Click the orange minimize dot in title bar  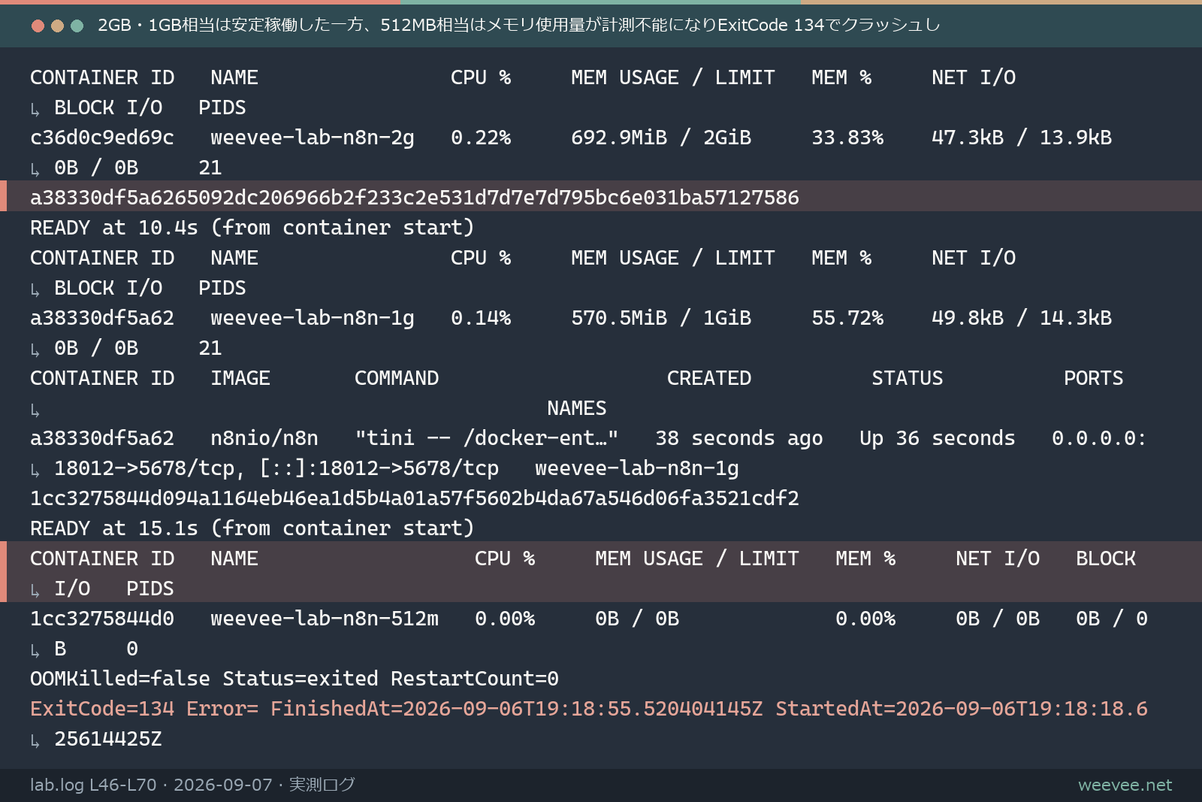[x=57, y=26]
